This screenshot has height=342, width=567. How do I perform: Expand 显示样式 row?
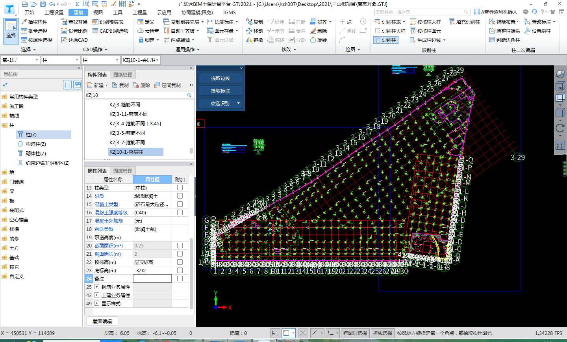click(x=97, y=303)
